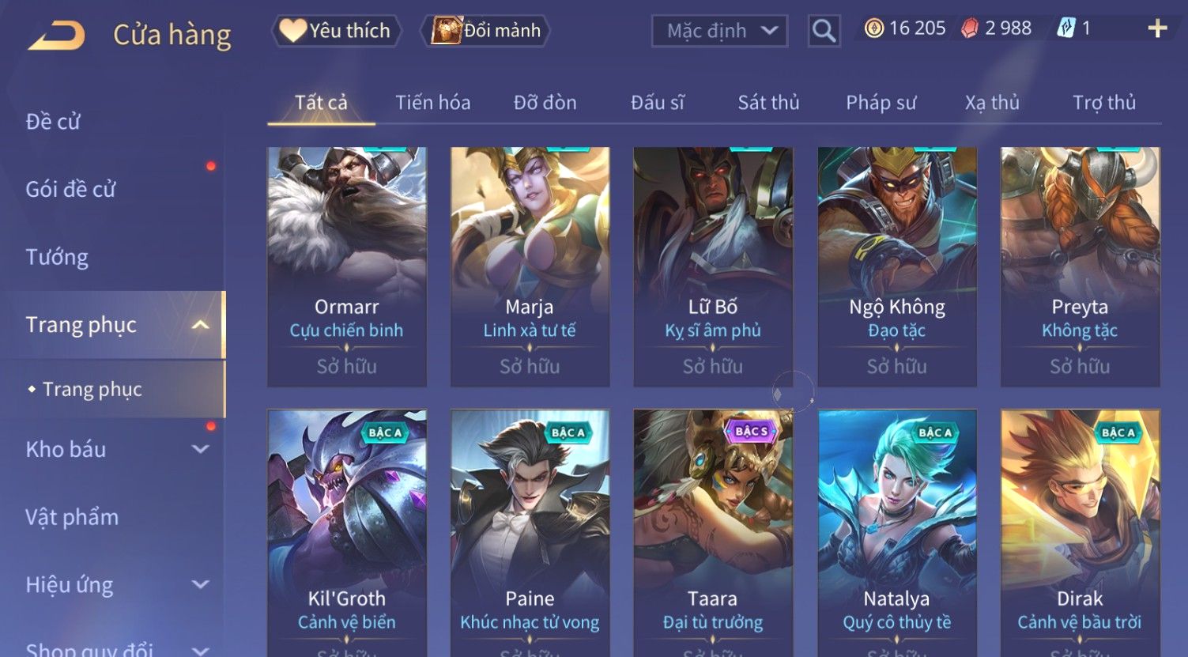The height and width of the screenshot is (657, 1188).
Task: Expand the Kho báu section
Action: coord(201,449)
